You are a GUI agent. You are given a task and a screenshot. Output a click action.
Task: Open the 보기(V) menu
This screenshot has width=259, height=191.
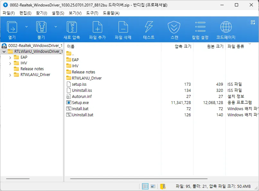point(75,13)
